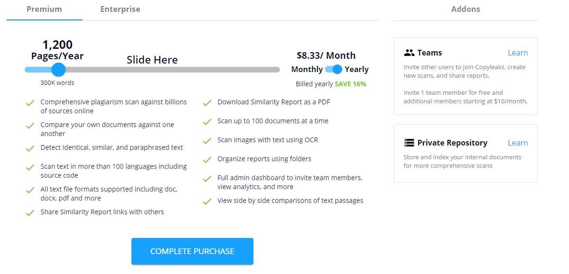This screenshot has height=274, width=569.
Task: Click the checkmark beside organize reports using folders
Action: (207, 159)
